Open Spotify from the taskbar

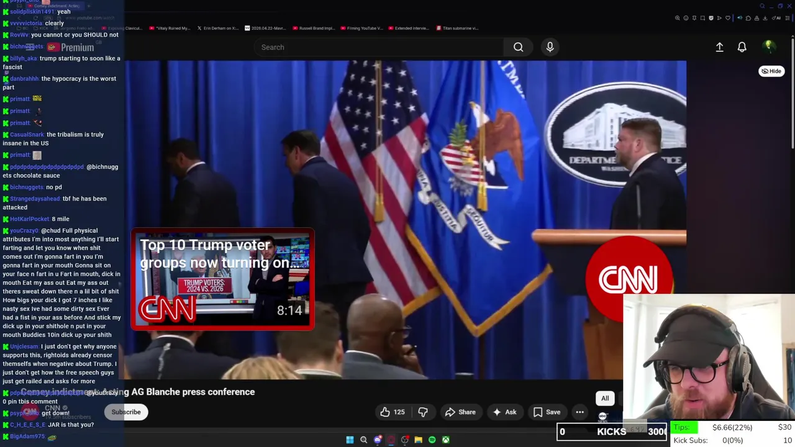point(432,440)
